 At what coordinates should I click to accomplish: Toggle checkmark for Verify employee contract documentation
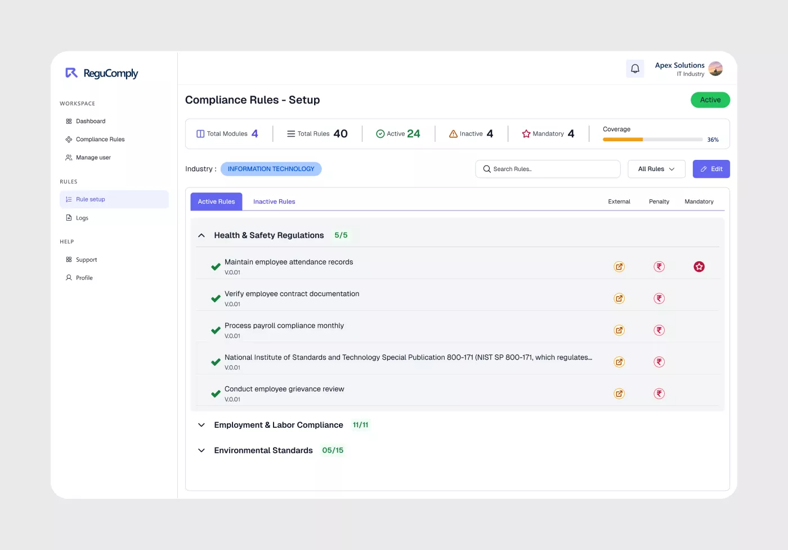216,298
